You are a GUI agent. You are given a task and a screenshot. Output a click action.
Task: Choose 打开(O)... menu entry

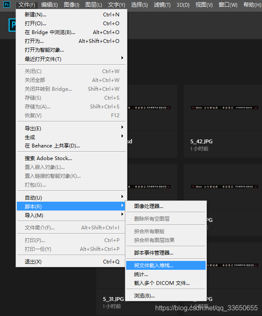tap(71, 24)
